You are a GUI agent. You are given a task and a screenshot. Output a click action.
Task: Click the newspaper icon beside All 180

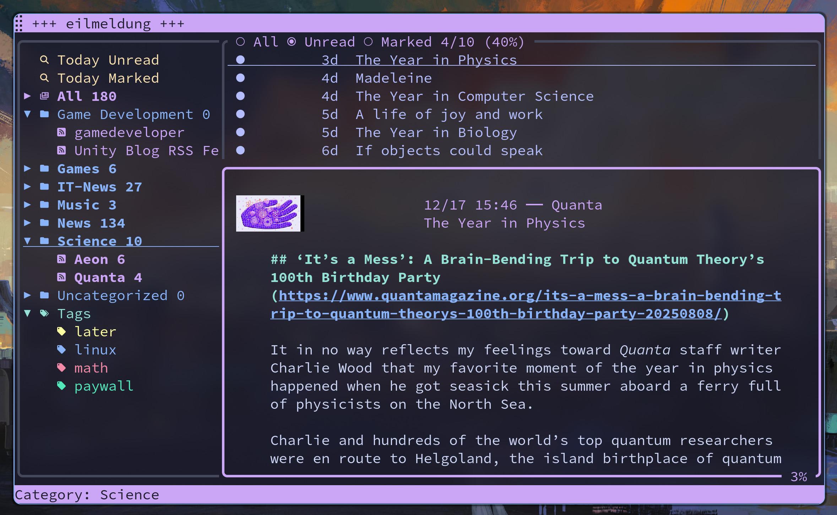pyautogui.click(x=44, y=96)
